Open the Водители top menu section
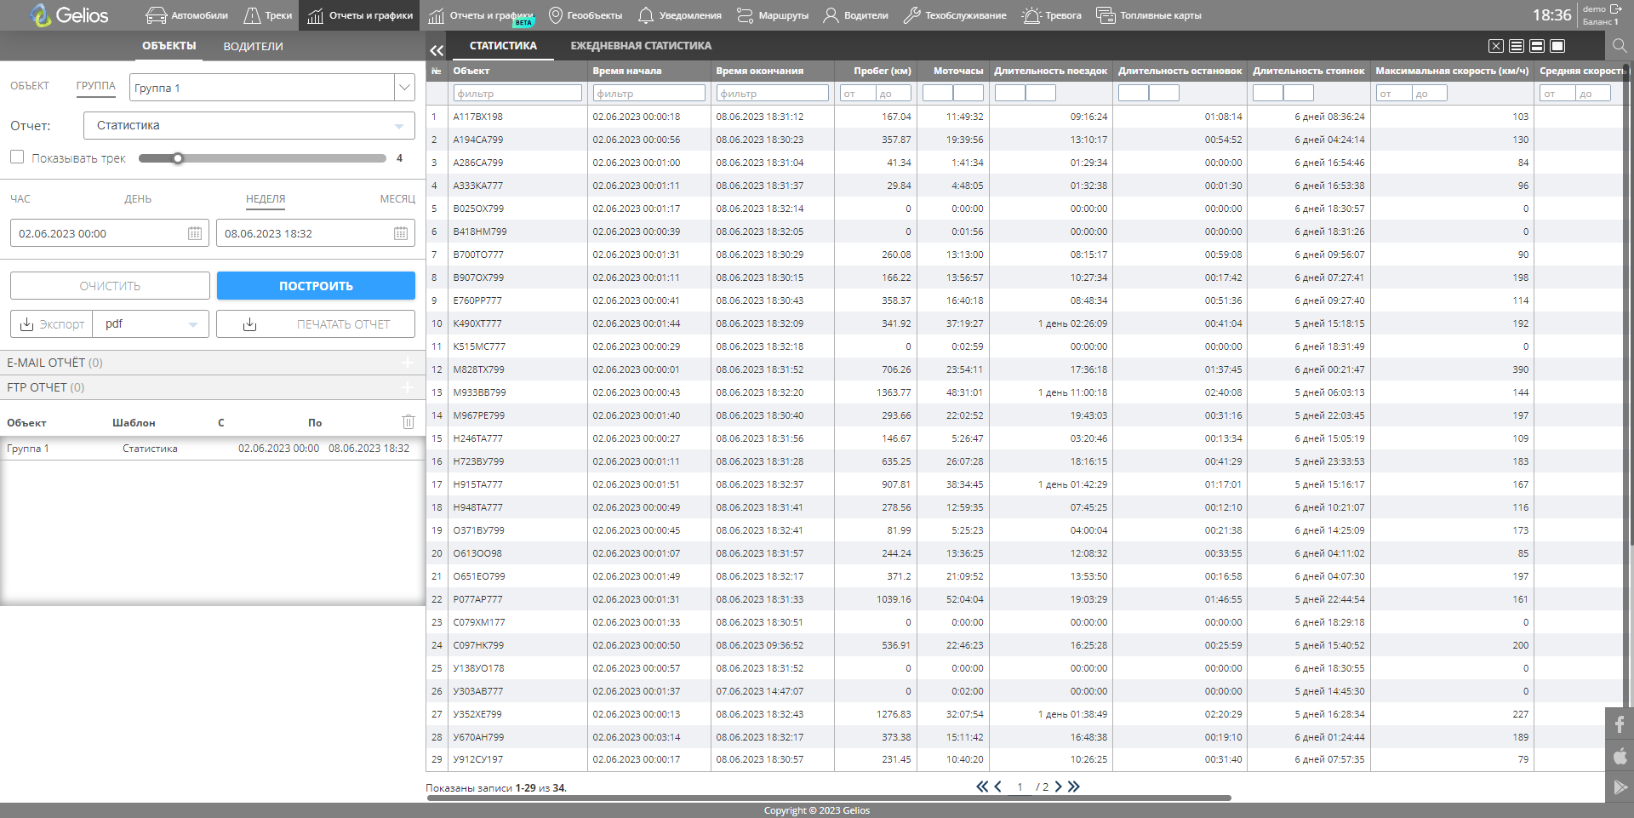 pyautogui.click(x=855, y=15)
